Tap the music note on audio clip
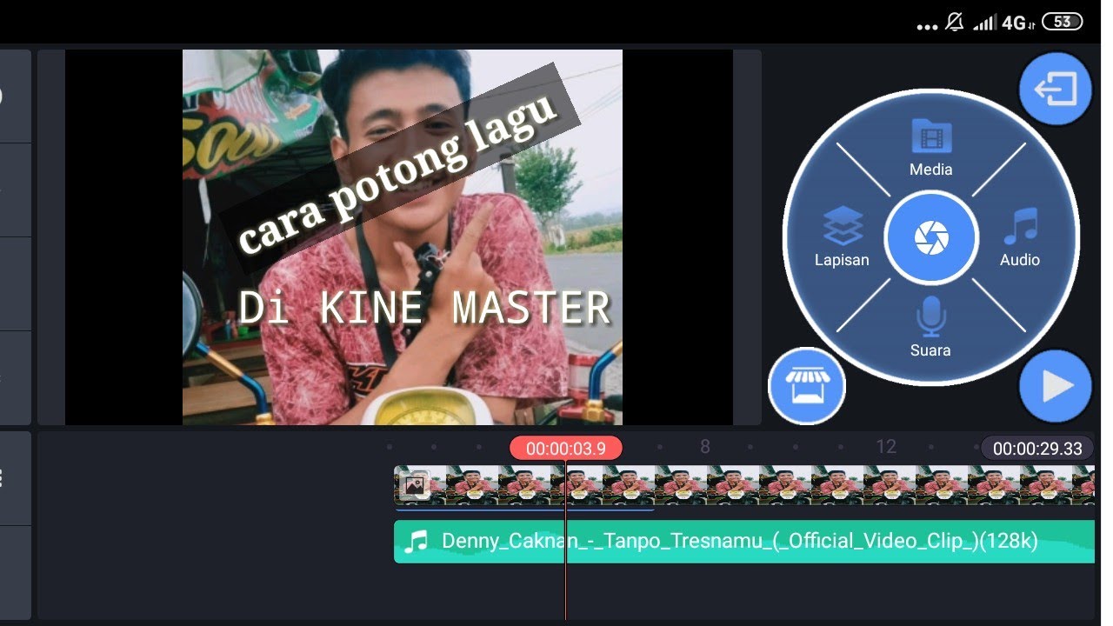The height and width of the screenshot is (626, 1113). (417, 542)
